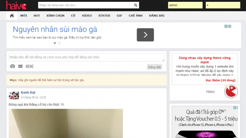This screenshot has height=138, width=246.
Task: Click the Haivc logo in header
Action: coord(17,5)
